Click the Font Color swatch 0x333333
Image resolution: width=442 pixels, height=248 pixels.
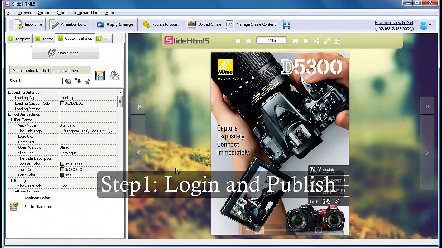tap(62, 175)
